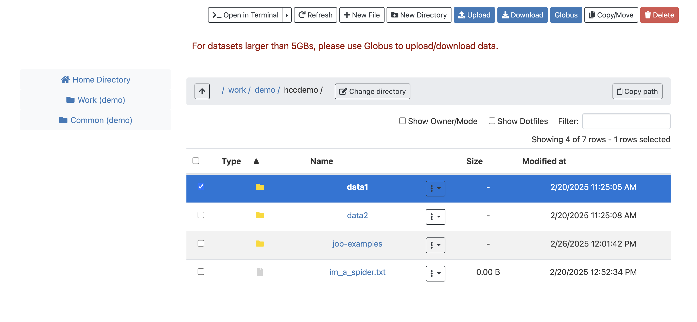This screenshot has width=697, height=322.
Task: Click the Refresh button
Action: click(x=315, y=15)
